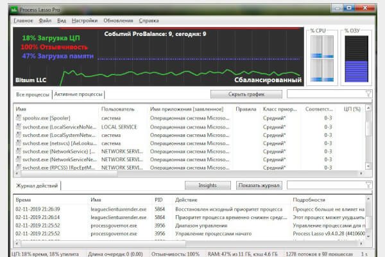Click the Правила column header
This screenshot has height=257, width=385.
coord(246,109)
